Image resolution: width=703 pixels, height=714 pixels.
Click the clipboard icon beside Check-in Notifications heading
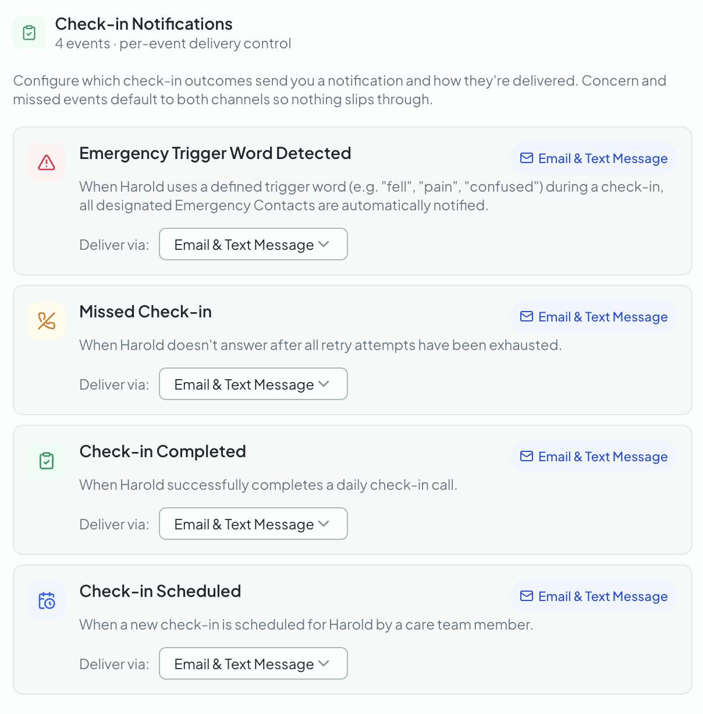(x=29, y=33)
